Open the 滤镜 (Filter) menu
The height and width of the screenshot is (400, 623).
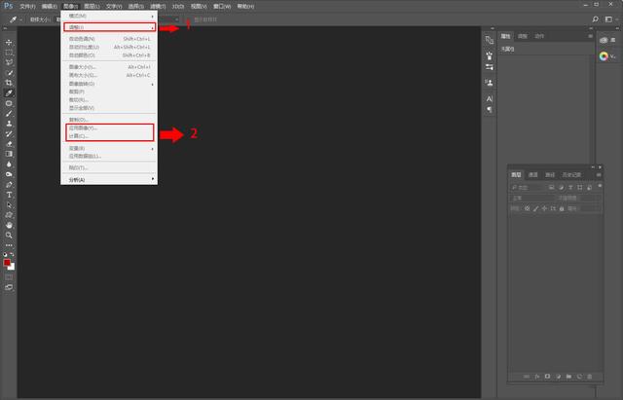tap(158, 7)
